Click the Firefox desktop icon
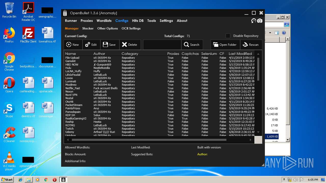Image resolution: width=326 pixels, height=183 pixels. pyautogui.click(x=9, y=35)
